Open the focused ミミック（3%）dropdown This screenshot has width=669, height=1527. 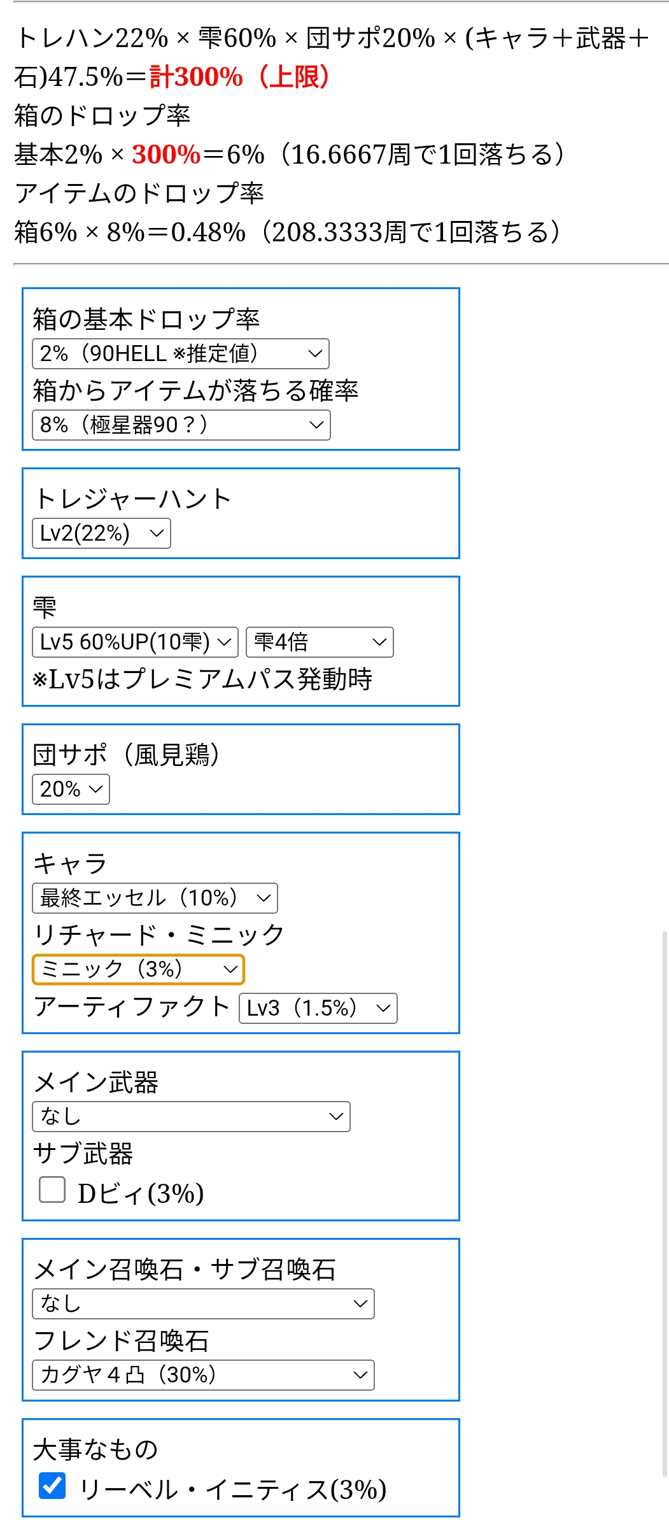tap(138, 969)
